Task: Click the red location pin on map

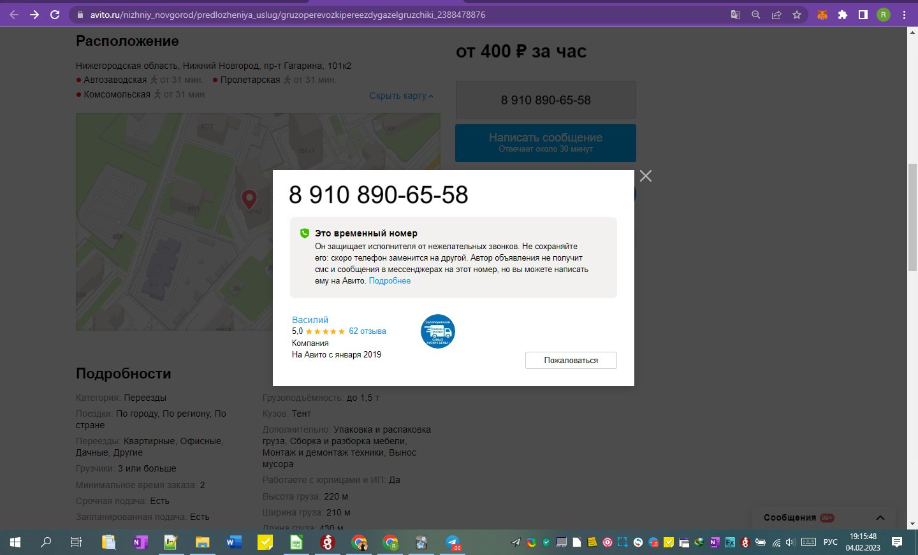Action: [x=249, y=199]
